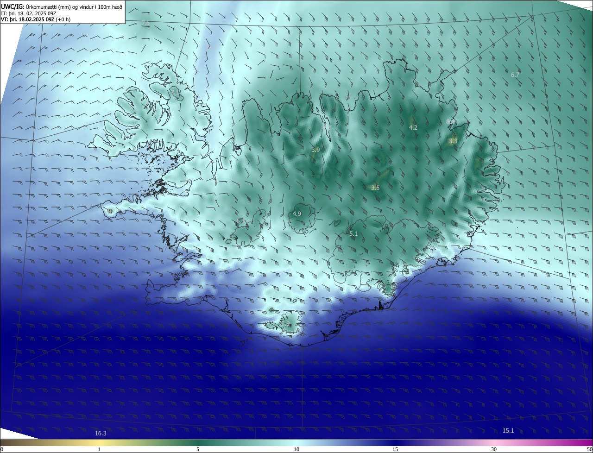Image resolution: width=593 pixels, height=453 pixels.
Task: Click the 10 tick on the colour scale
Action: [296, 450]
